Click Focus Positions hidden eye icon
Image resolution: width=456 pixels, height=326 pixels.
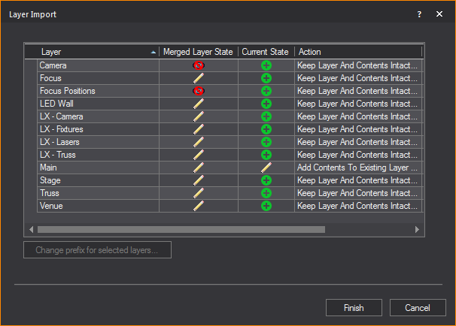[x=199, y=91]
